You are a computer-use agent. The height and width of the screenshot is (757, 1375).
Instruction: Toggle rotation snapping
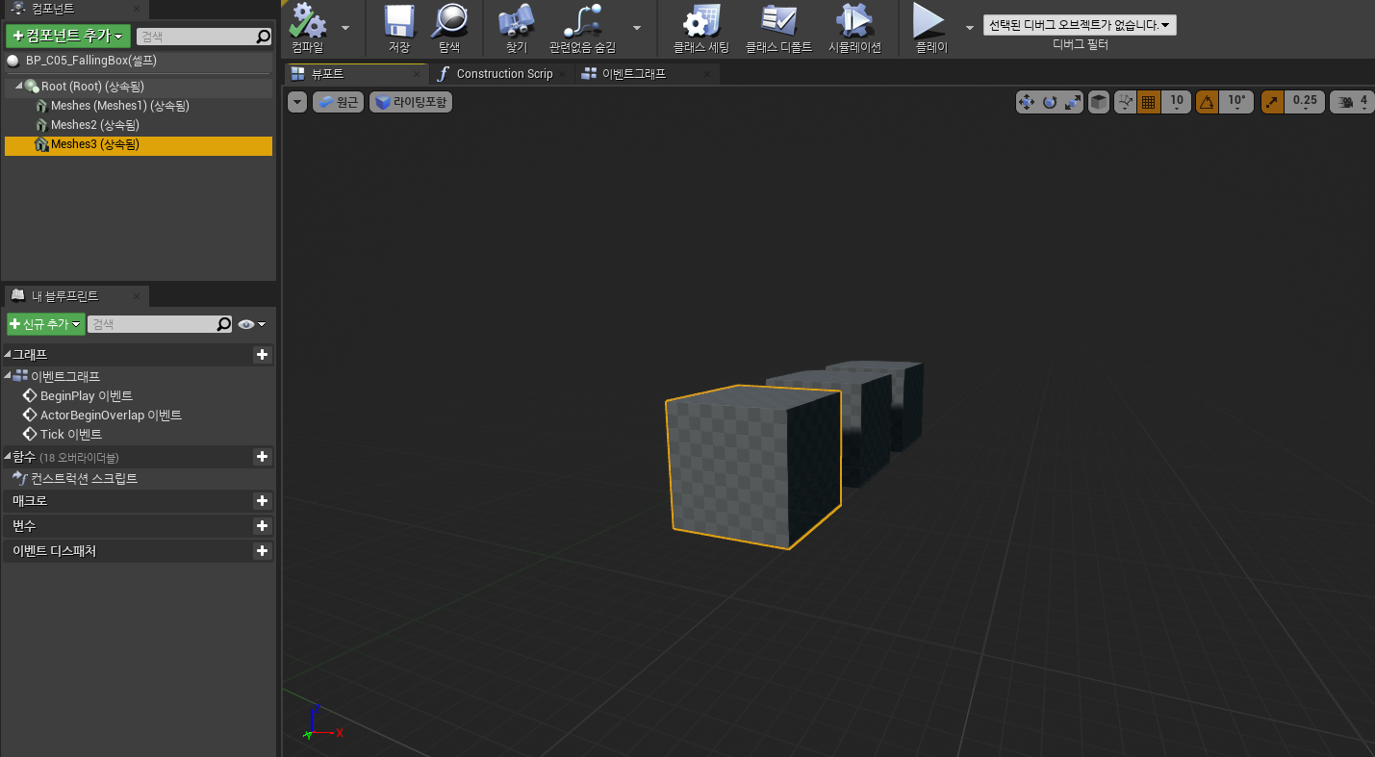1207,101
